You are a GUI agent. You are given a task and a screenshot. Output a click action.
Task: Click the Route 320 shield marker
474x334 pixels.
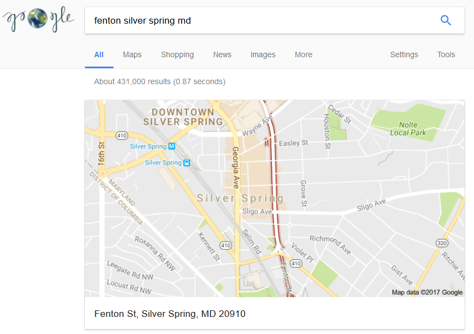coord(441,242)
